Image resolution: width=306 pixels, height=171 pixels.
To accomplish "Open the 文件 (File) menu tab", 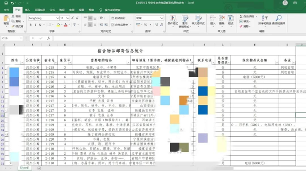I will (6, 10).
